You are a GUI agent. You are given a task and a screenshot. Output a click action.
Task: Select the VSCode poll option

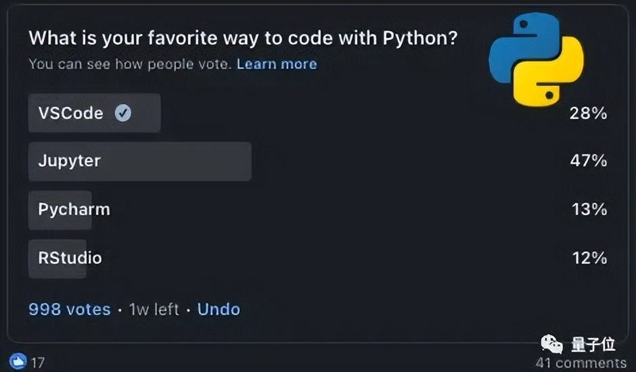pyautogui.click(x=70, y=113)
